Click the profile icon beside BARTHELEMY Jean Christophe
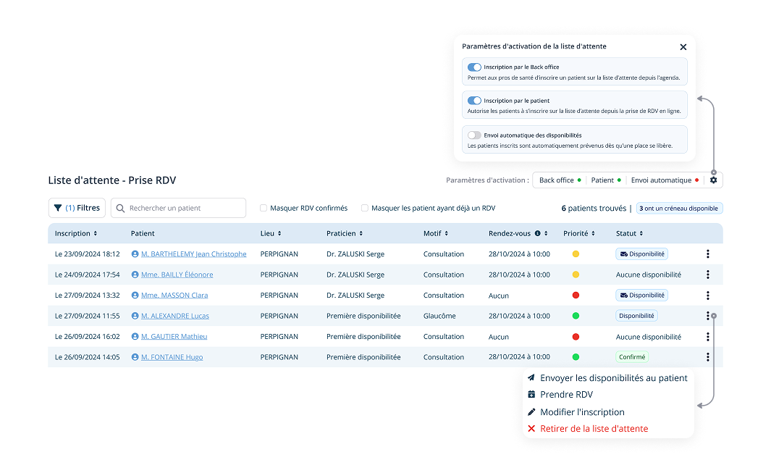The width and height of the screenshot is (771, 473). pos(135,254)
